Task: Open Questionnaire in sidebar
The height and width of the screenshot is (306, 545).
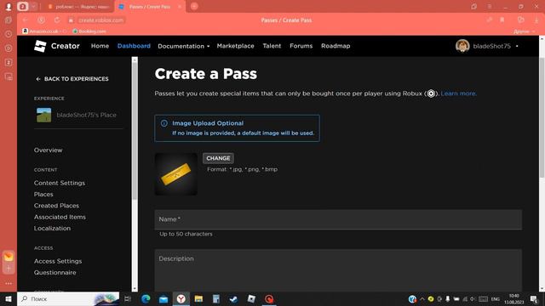Action: (54, 273)
